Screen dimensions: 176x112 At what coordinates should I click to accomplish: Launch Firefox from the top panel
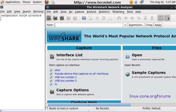pyautogui.click(x=47, y=2)
